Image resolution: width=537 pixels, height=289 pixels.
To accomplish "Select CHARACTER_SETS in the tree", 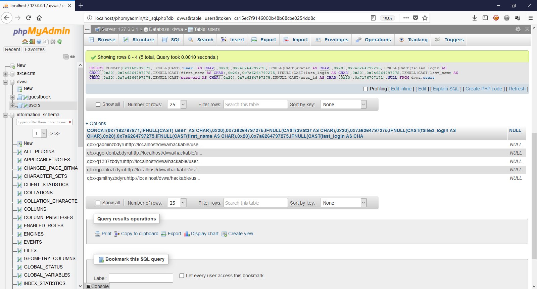I will coord(45,176).
